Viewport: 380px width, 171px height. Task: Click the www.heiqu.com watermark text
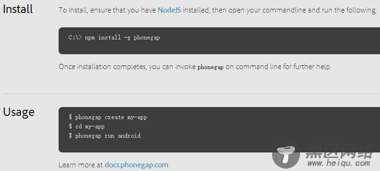coord(339,163)
